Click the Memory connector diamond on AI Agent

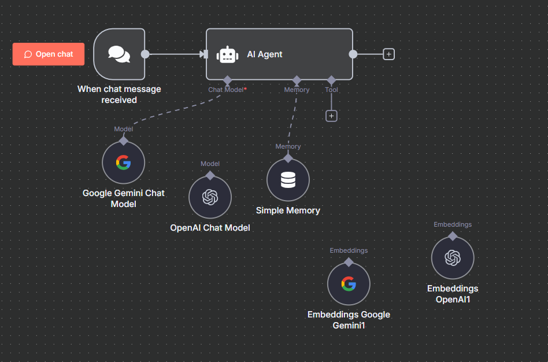point(297,80)
